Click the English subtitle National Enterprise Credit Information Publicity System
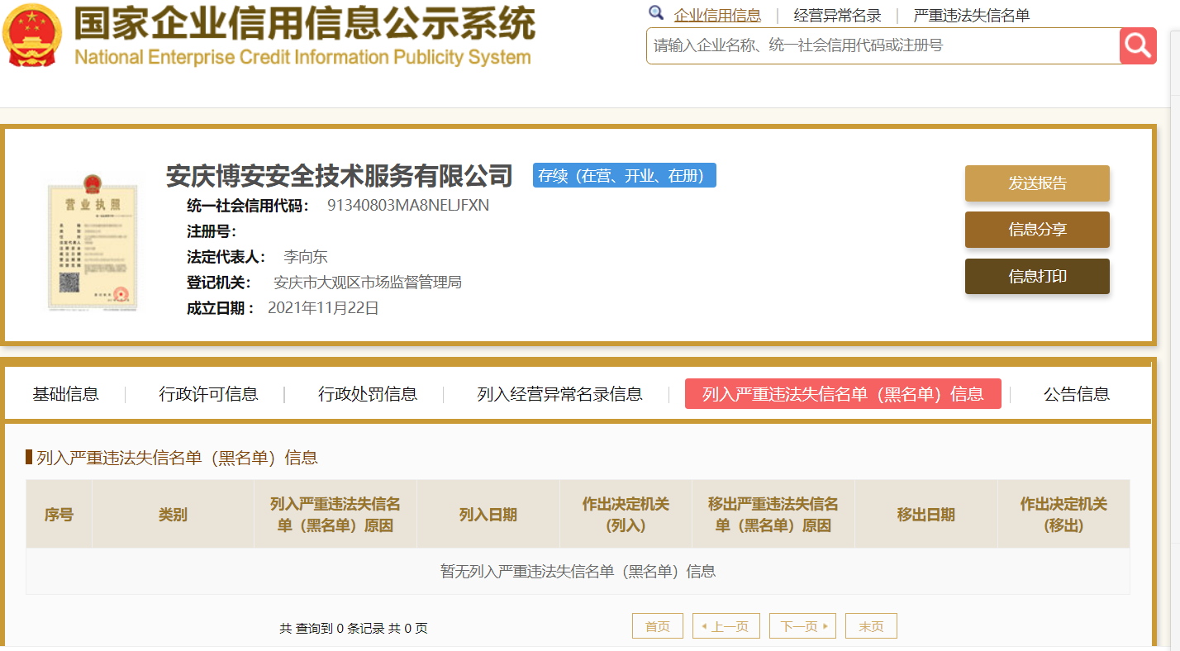 tap(302, 57)
